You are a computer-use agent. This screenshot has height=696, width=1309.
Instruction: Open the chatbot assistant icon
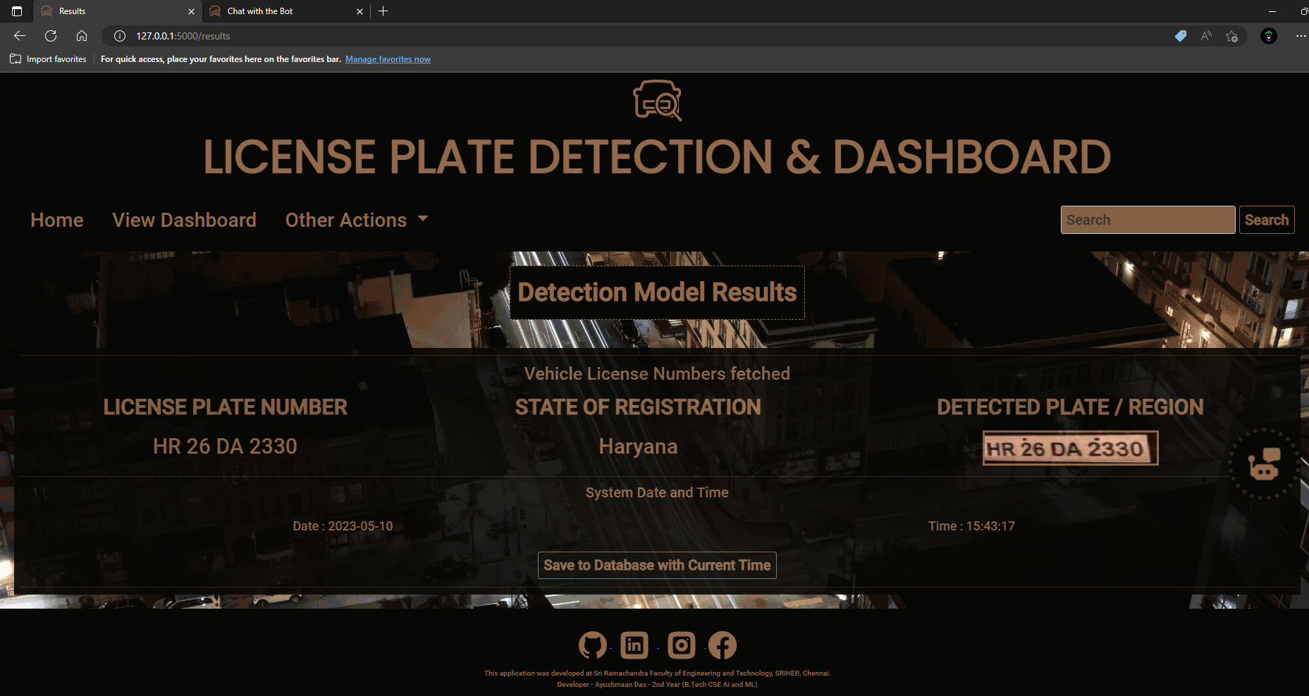pyautogui.click(x=1262, y=465)
